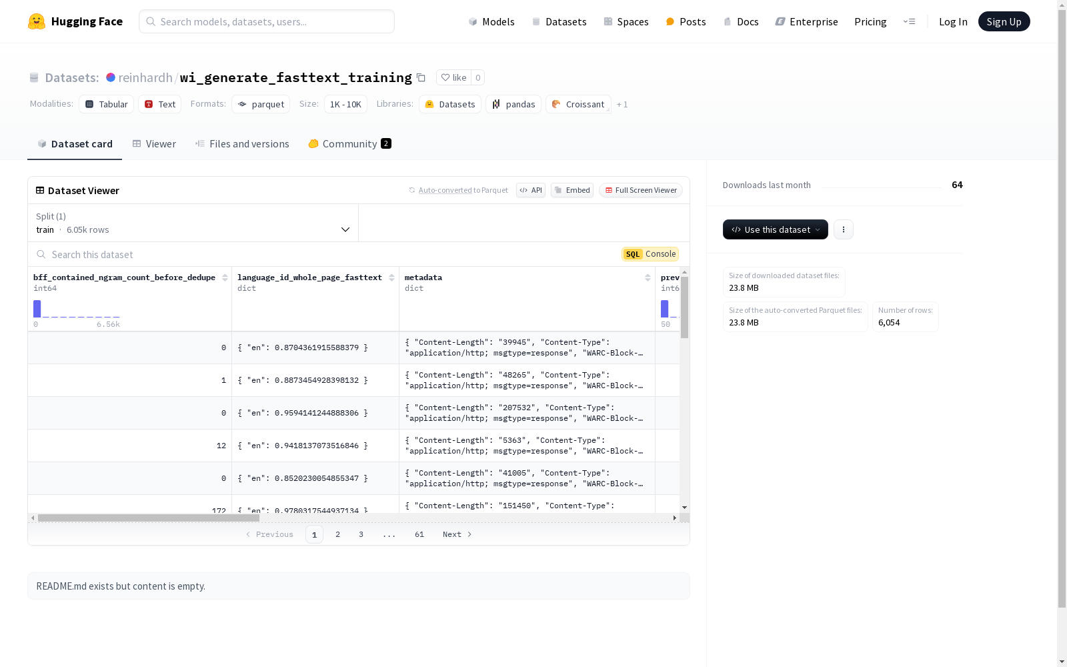
Task: Open Spaces in top navigation
Action: (x=626, y=21)
